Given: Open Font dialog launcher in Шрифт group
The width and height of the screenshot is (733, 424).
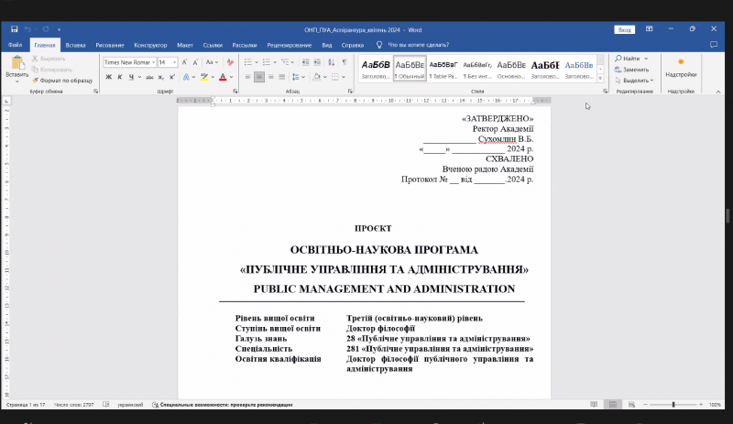Looking at the screenshot, I should coord(235,92).
